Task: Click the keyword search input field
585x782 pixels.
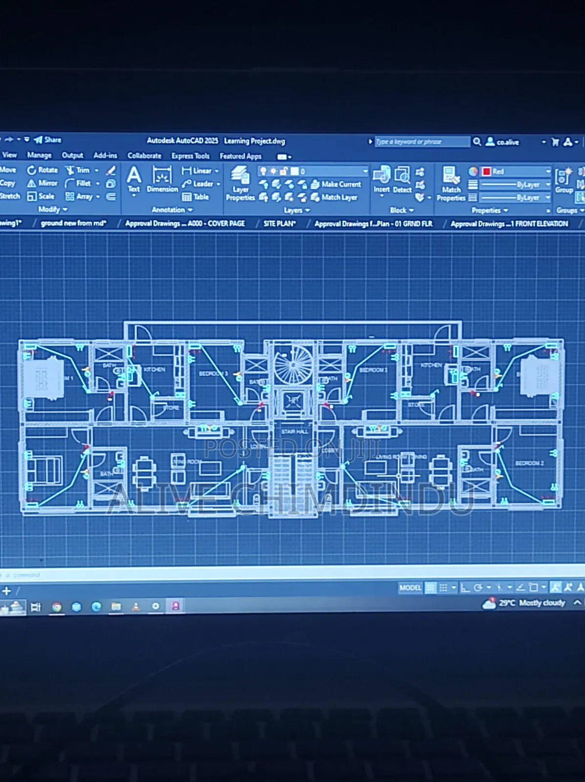Action: click(422, 142)
